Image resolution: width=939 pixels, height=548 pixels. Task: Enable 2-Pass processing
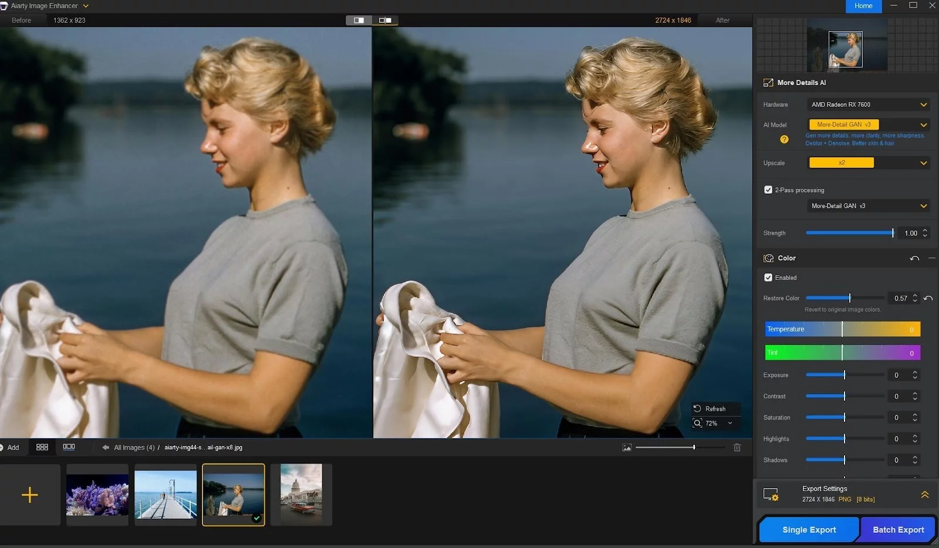point(769,190)
